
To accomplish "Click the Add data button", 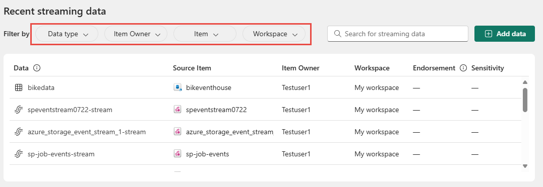I will point(505,34).
